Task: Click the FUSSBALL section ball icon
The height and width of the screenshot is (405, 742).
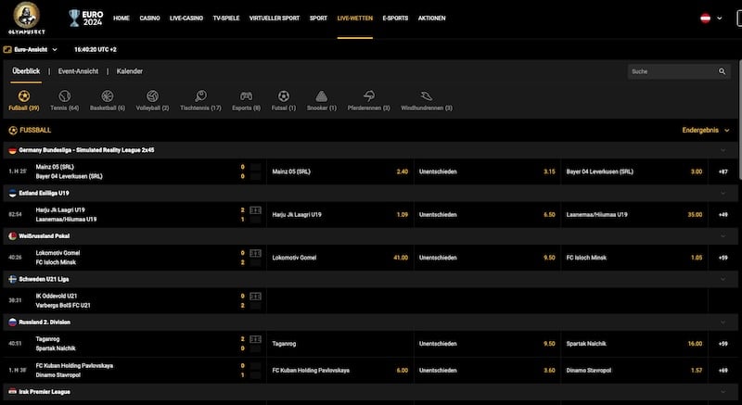Action: point(13,131)
